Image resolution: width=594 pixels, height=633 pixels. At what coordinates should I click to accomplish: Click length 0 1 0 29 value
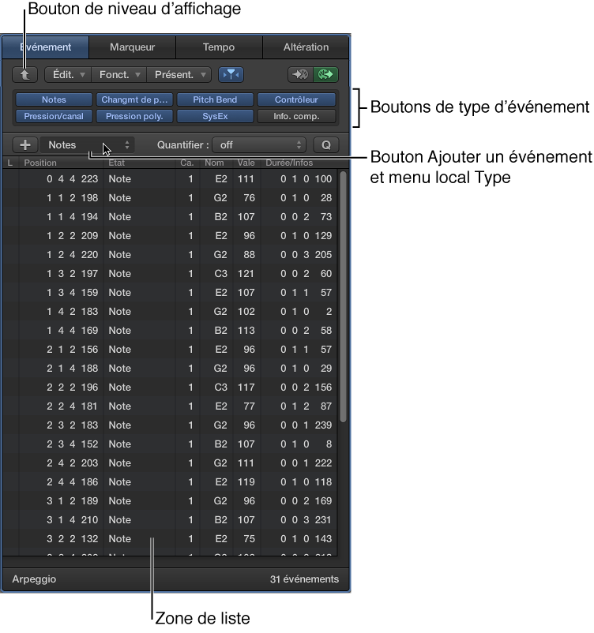pyautogui.click(x=306, y=369)
